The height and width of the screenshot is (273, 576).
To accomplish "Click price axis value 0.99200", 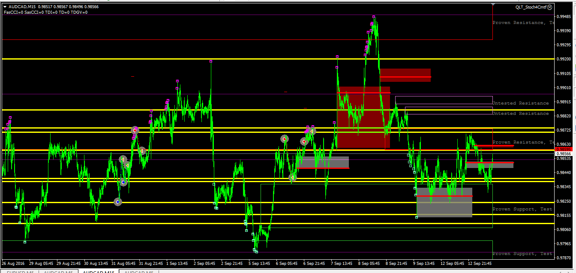I will click(x=564, y=59).
